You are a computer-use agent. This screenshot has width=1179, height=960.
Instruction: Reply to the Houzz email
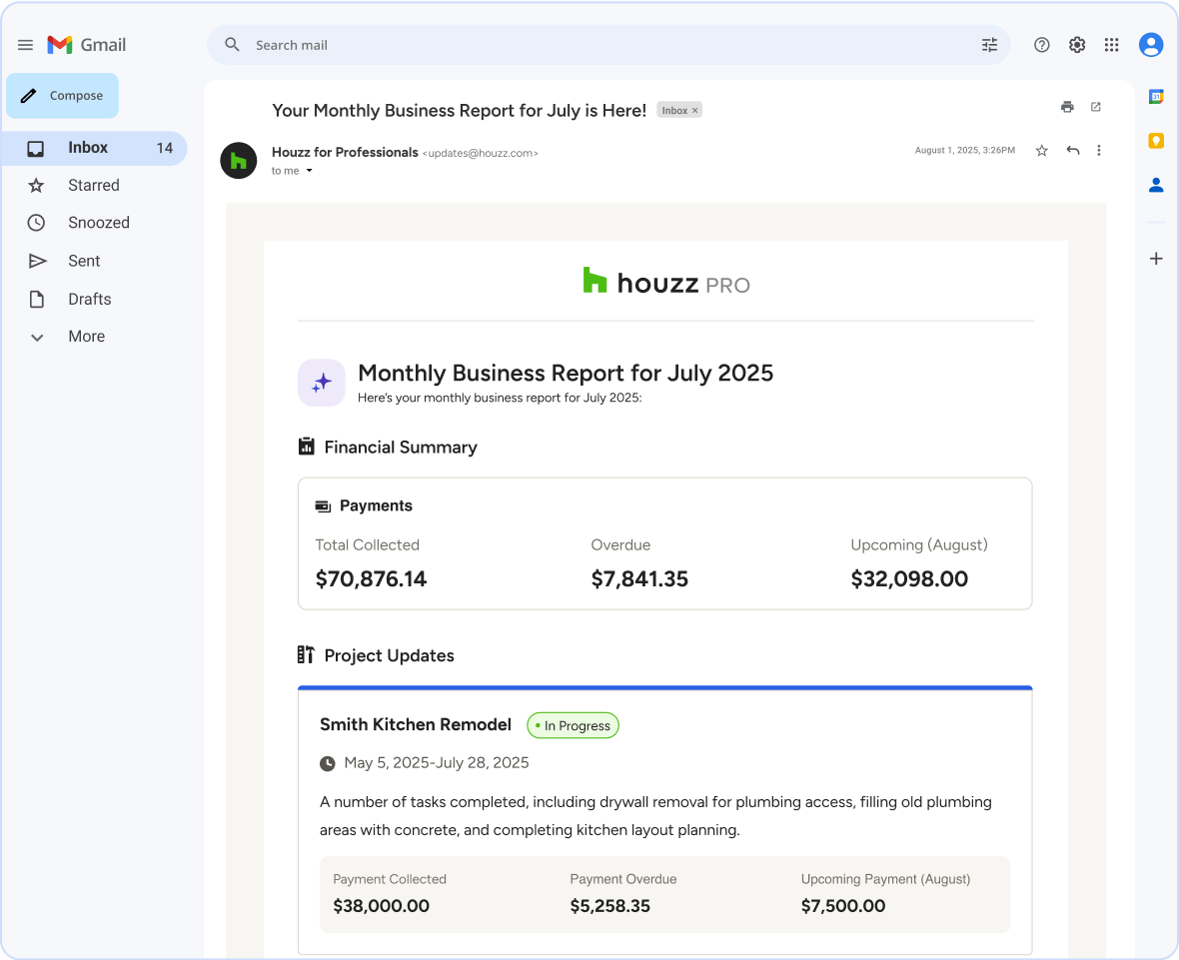coord(1072,151)
